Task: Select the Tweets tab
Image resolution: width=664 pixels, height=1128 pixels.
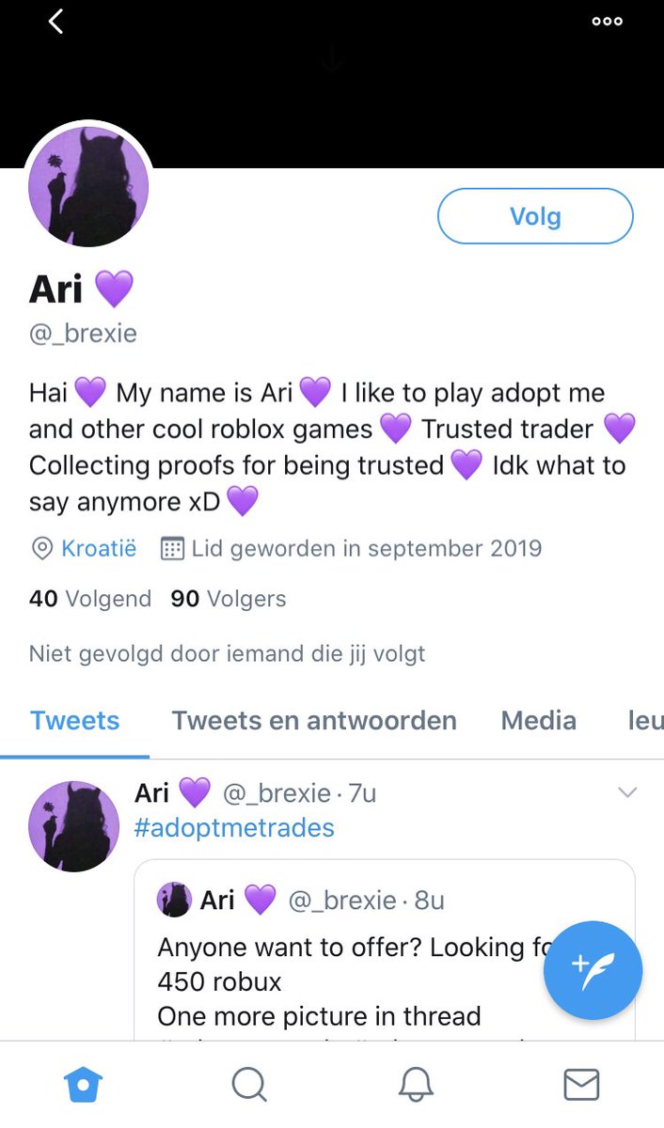Action: (75, 721)
